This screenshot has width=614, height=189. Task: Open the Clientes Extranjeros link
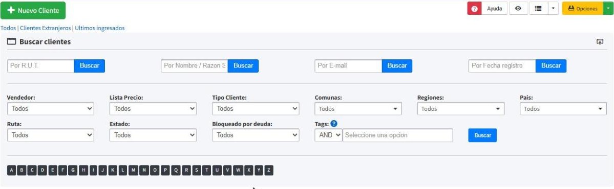point(46,28)
